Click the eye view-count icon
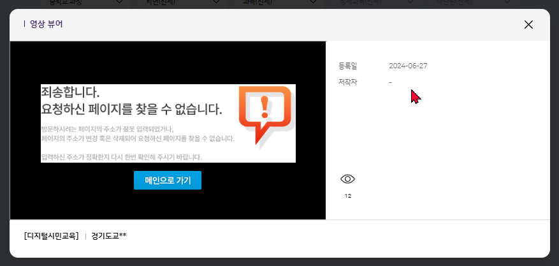 point(347,179)
